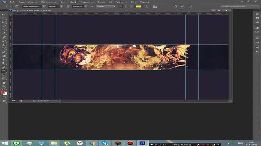Select the Pen tool
The width and height of the screenshot is (261, 146).
[x=4, y=67]
